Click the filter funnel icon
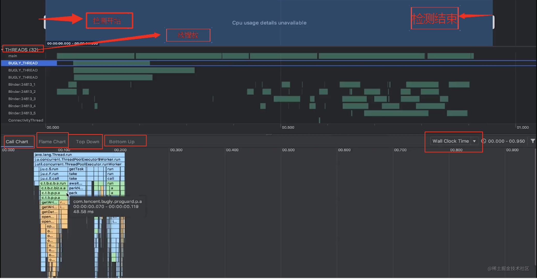Viewport: 537px width, 279px height. point(533,141)
